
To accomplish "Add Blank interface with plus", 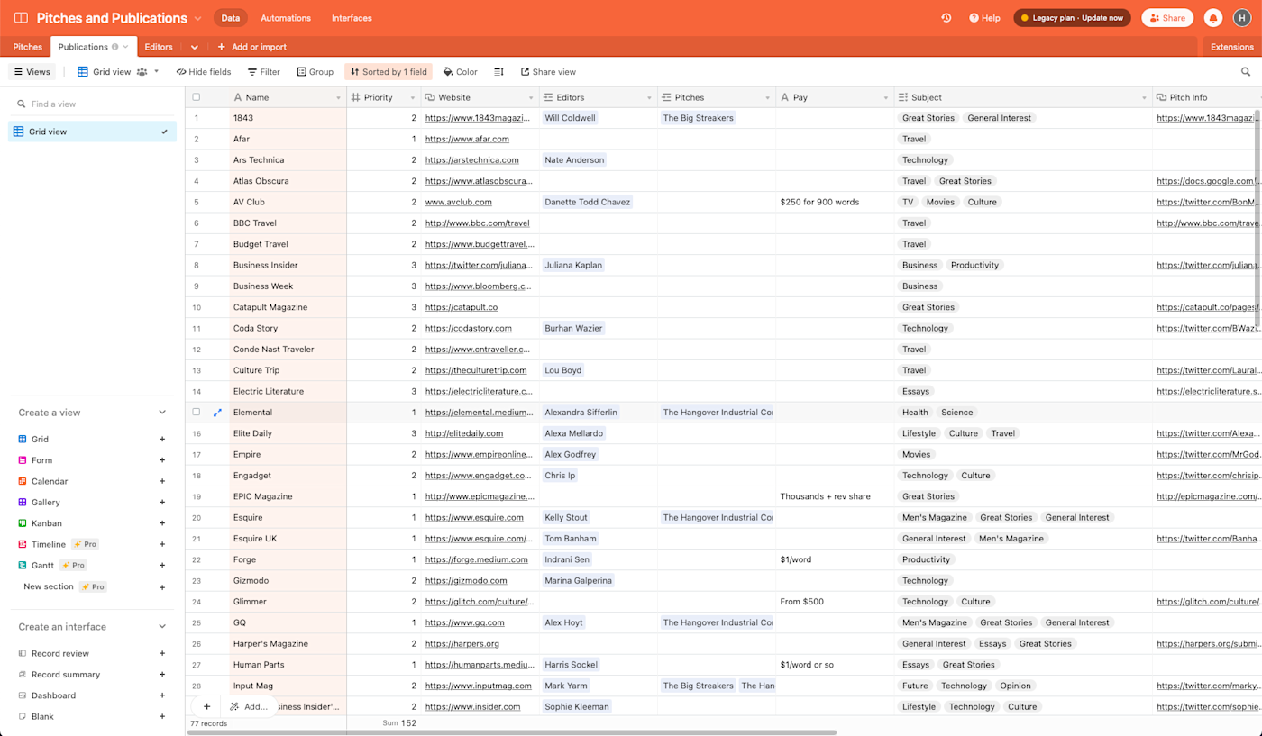I will (x=162, y=717).
